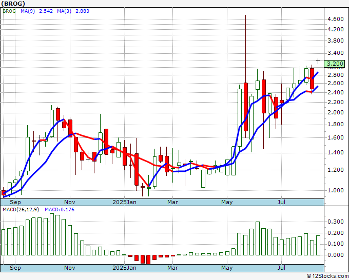Image resolution: width=349 pixels, height=280 pixels.
Task: Click May on the MACD time axis
Action: click(227, 268)
